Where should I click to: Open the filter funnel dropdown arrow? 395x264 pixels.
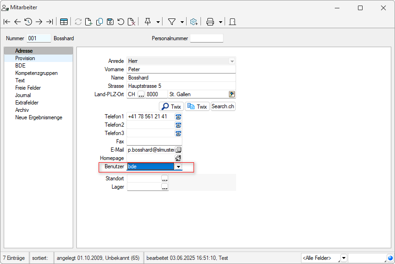[x=182, y=22]
